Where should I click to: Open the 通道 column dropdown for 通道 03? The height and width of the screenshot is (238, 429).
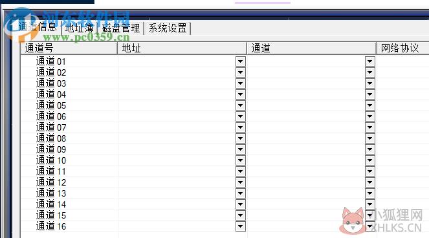[370, 83]
